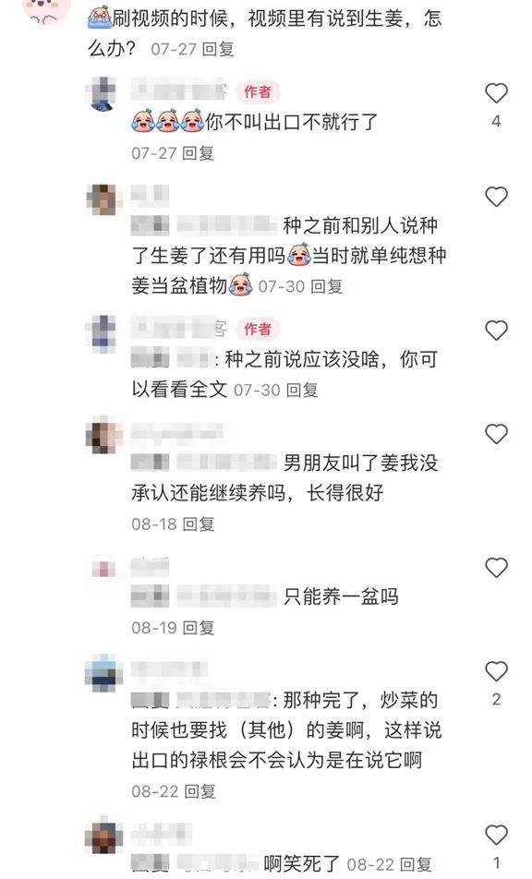Reply to the 08-18 comment about boyfriend
532x879 pixels.
tap(199, 524)
